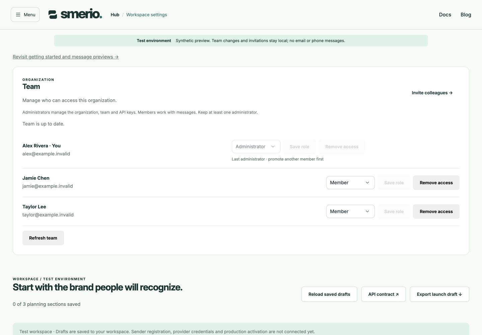Click the smerio logo
Image resolution: width=482 pixels, height=335 pixels.
pyautogui.click(x=75, y=14)
